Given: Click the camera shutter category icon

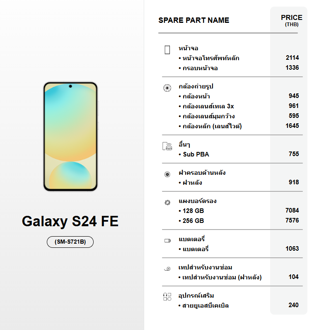Looking at the screenshot, I should pyautogui.click(x=167, y=88).
